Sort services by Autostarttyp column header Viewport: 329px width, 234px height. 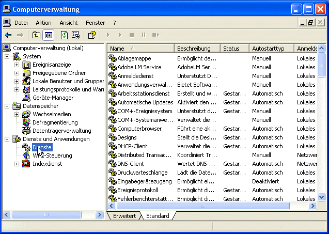point(271,48)
